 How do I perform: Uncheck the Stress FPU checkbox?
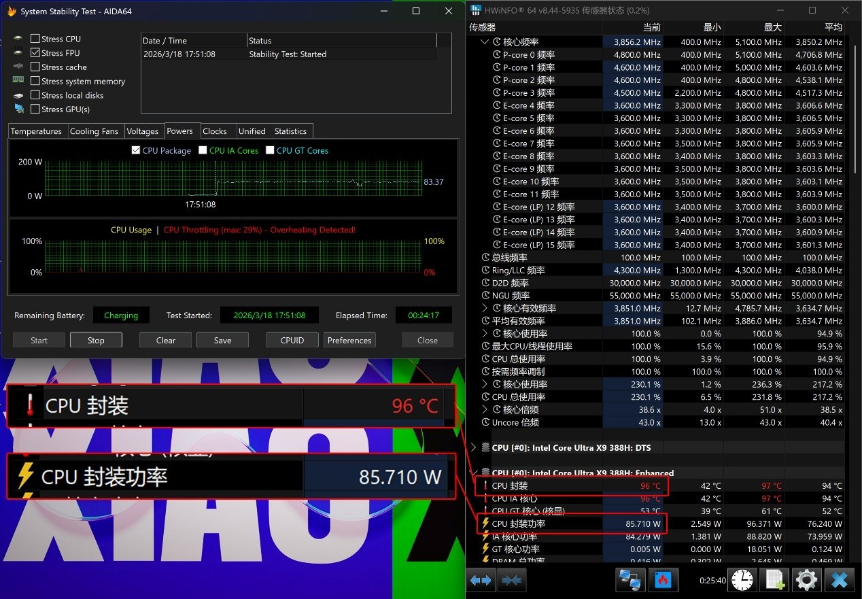(x=35, y=53)
